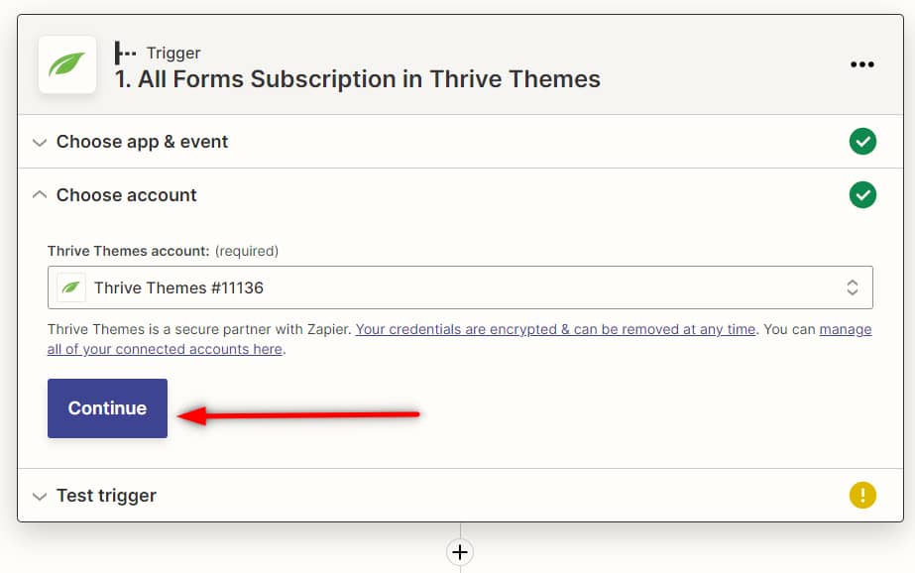Click leaf icon inside the account field

click(71, 288)
